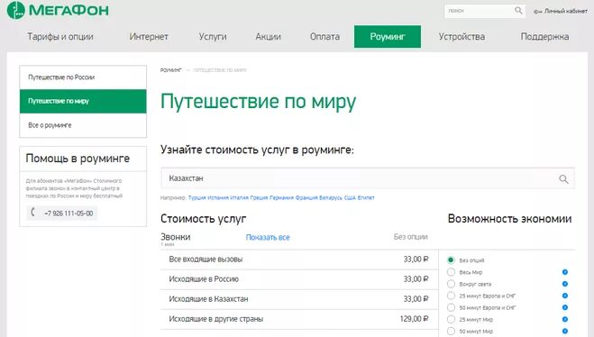Open the Оплата menu
Screen dimensions: 594x337
324,37
